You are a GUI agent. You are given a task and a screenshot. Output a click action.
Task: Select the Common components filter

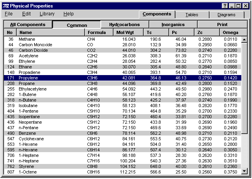click(77, 25)
